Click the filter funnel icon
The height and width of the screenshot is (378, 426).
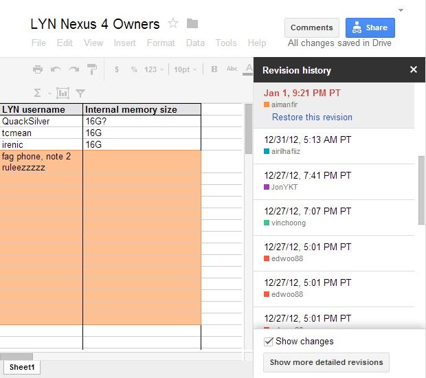(80, 93)
